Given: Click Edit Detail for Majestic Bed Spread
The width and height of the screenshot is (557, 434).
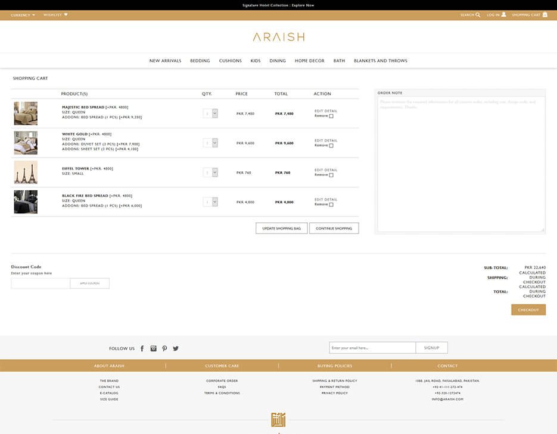Looking at the screenshot, I should [x=326, y=111].
